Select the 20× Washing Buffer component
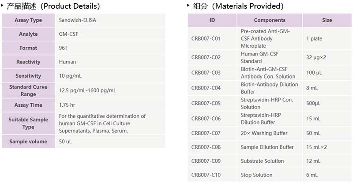 pyautogui.click(x=264, y=133)
